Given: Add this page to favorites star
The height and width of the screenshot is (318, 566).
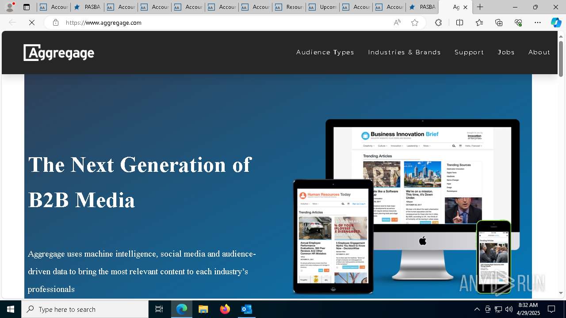Looking at the screenshot, I should [x=414, y=23].
